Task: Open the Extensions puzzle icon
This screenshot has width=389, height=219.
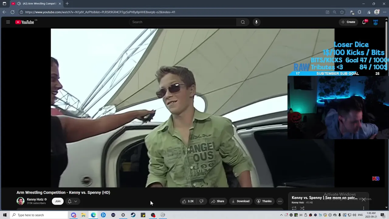Action: coord(360,12)
